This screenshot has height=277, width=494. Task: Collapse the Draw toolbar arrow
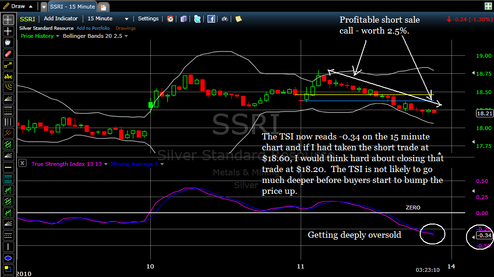click(31, 6)
